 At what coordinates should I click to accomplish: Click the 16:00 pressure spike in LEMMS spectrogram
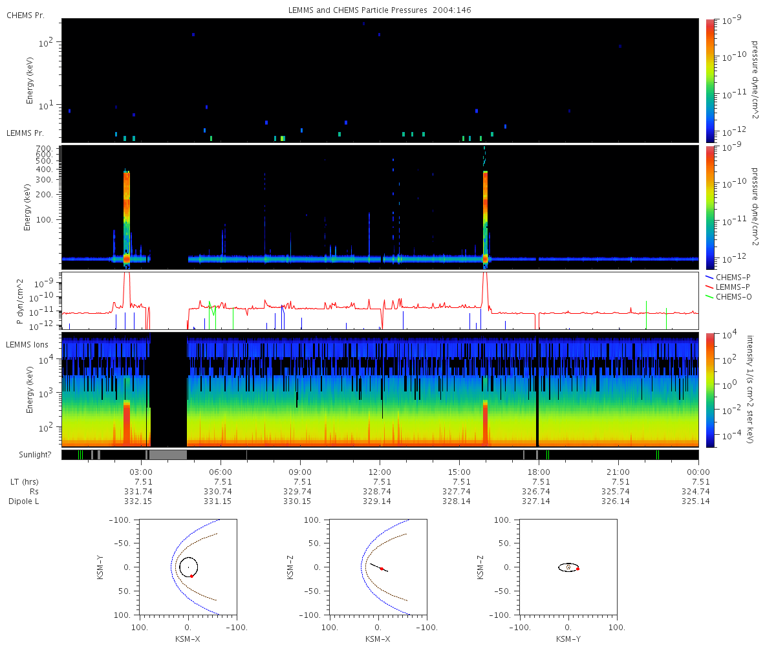[x=486, y=219]
